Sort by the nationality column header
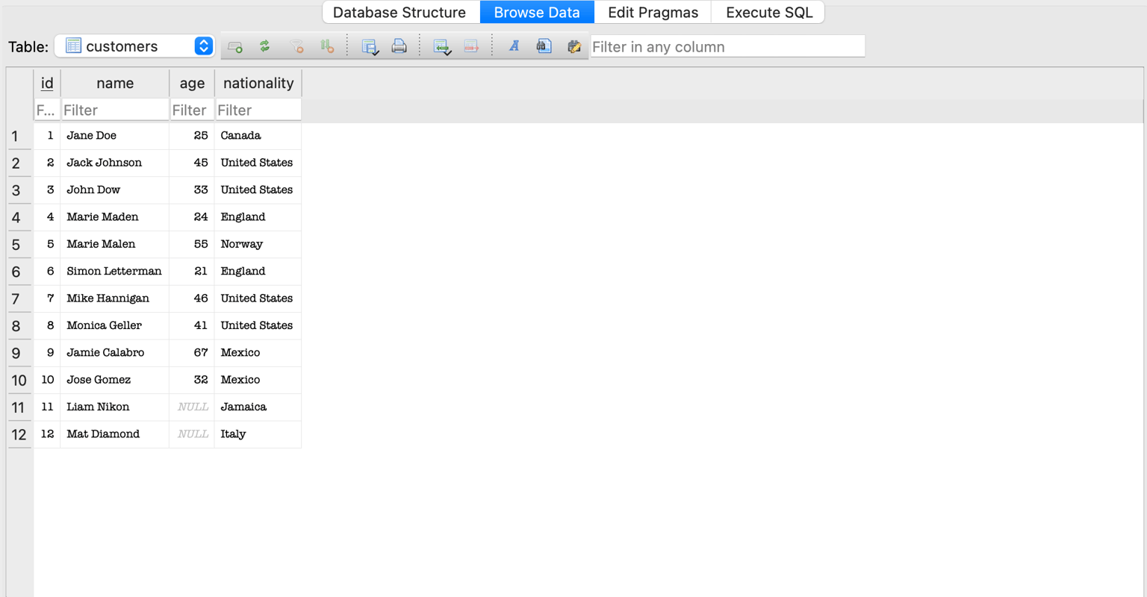 (258, 83)
